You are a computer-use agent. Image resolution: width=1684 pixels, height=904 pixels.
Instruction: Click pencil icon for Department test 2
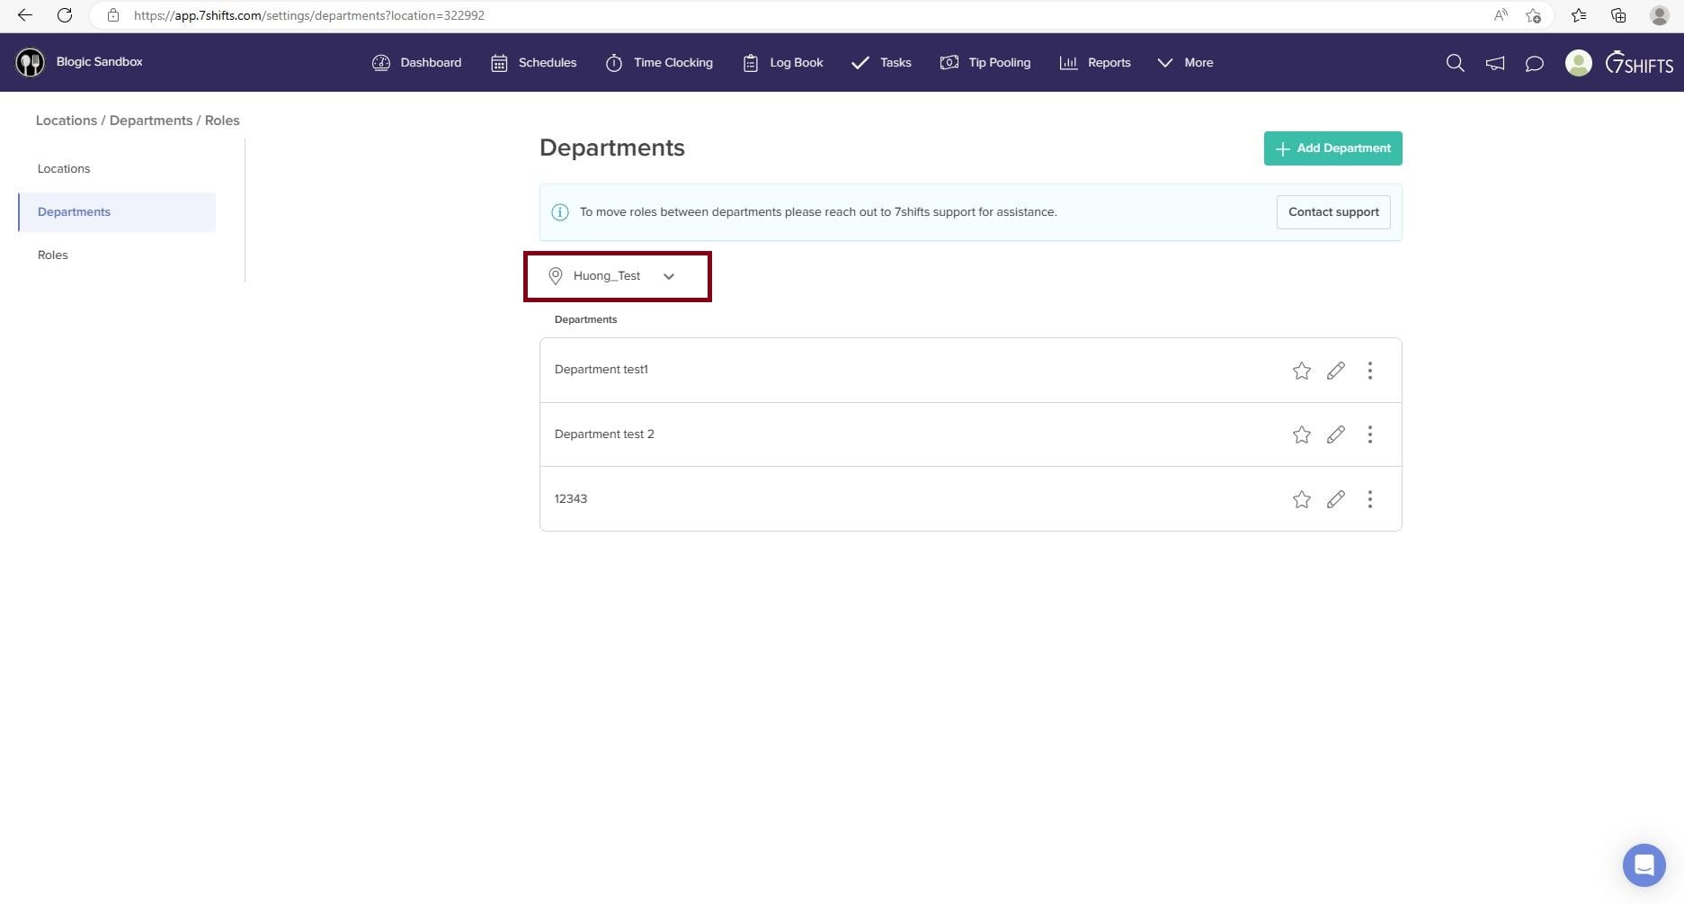[x=1335, y=434]
